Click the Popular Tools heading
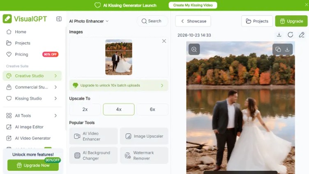This screenshot has width=309, height=174. coord(82,123)
